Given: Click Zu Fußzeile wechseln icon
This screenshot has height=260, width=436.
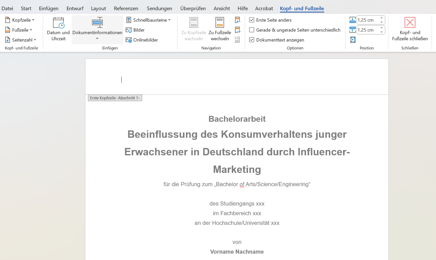Looking at the screenshot, I should [220, 23].
